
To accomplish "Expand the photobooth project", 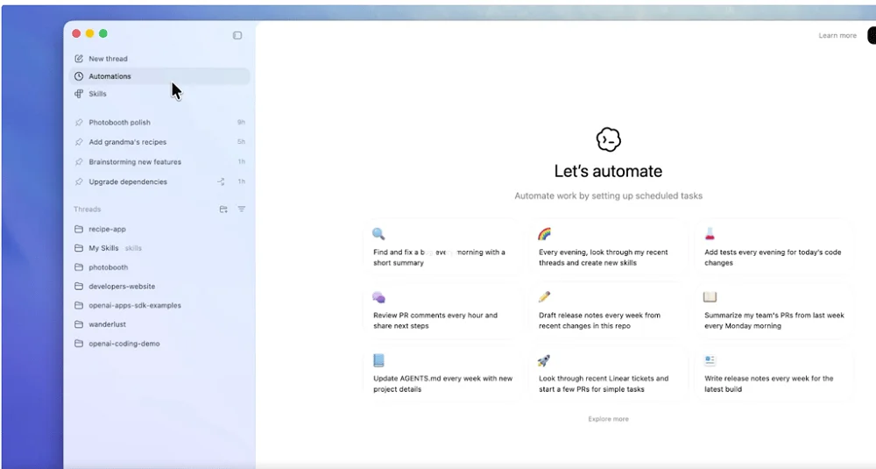I will click(x=159, y=267).
